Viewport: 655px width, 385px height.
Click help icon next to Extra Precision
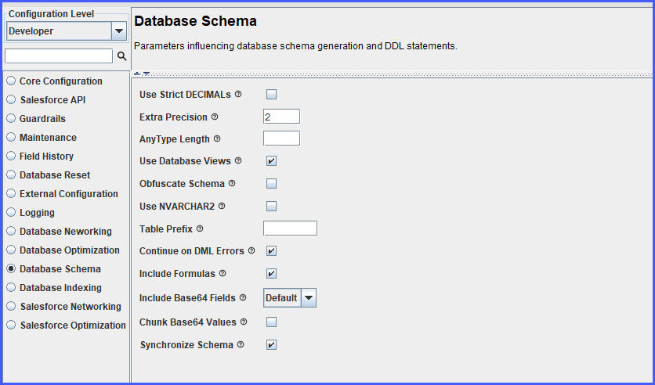pyautogui.click(x=215, y=117)
